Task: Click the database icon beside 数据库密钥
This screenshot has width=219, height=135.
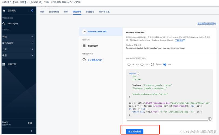Action: (84, 46)
